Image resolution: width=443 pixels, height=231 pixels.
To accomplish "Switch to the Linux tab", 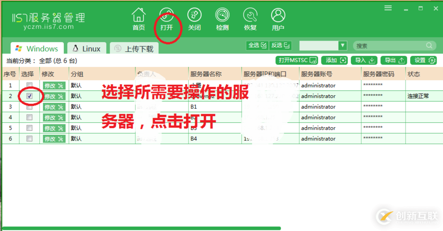I will click(87, 48).
